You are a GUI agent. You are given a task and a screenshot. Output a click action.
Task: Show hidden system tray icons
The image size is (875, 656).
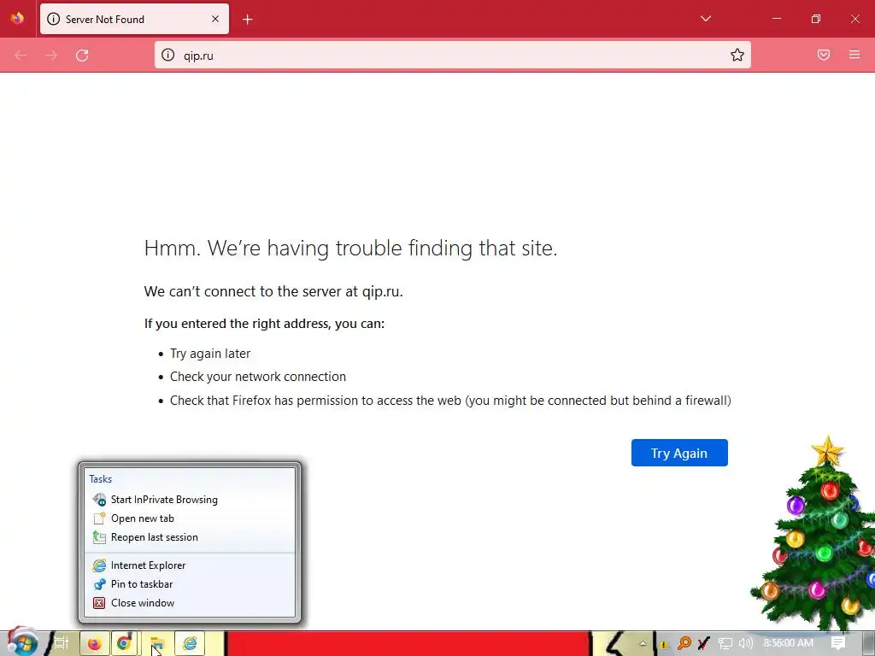[x=643, y=644]
